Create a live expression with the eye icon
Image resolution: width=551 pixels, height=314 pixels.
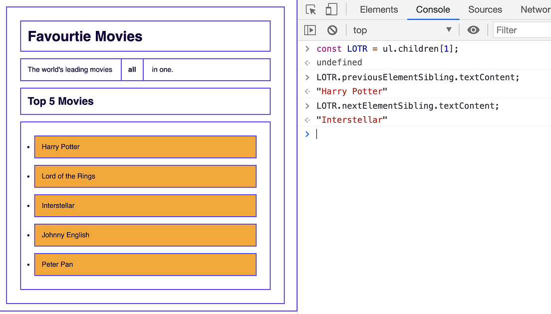473,30
